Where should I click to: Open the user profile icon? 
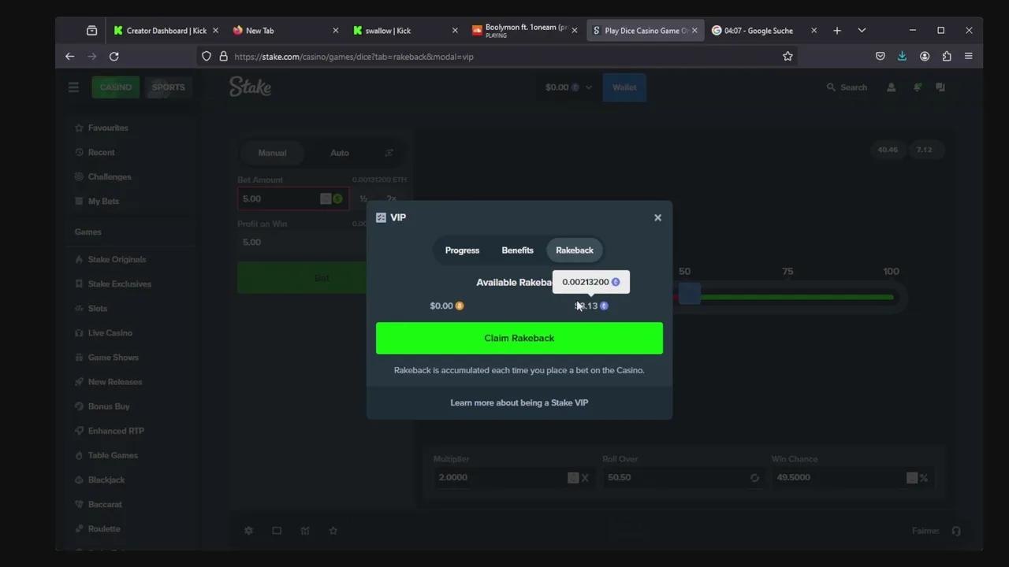(892, 87)
